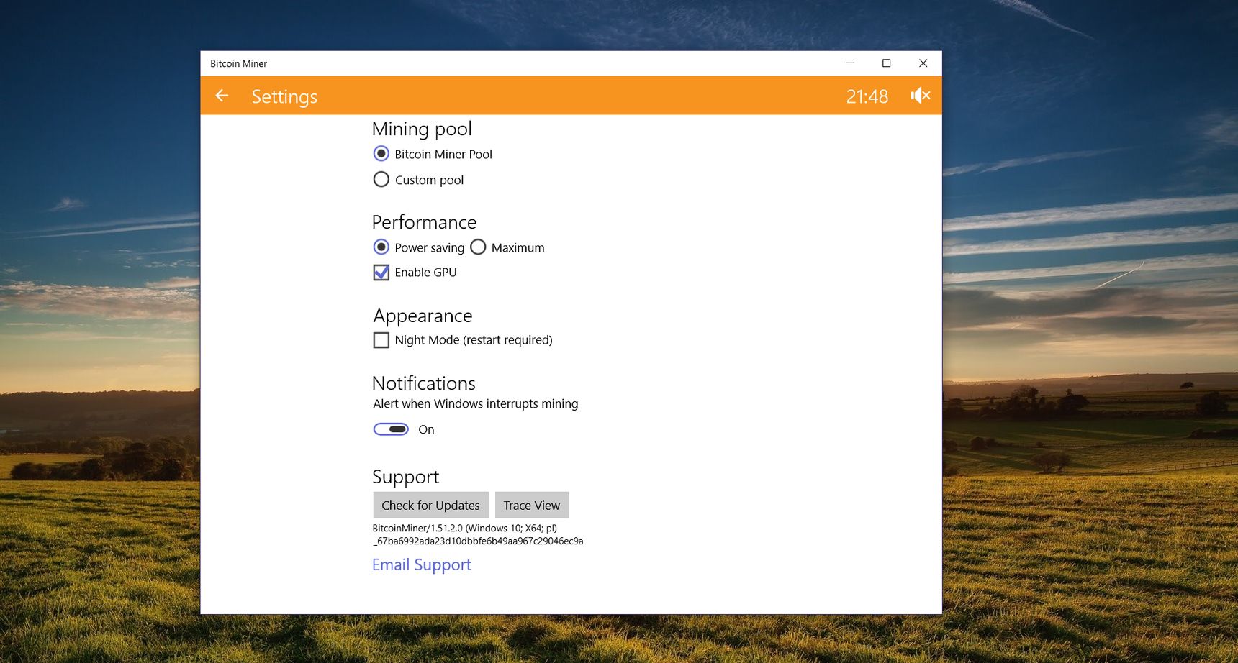Go back using the arrow in Settings header
Screen dimensions: 1238x663
(222, 96)
